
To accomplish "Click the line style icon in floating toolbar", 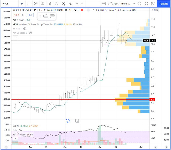I will (45, 16).
